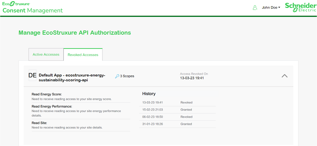The image size is (317, 146).
Task: Click the Read Site scope
Action: 39,123
